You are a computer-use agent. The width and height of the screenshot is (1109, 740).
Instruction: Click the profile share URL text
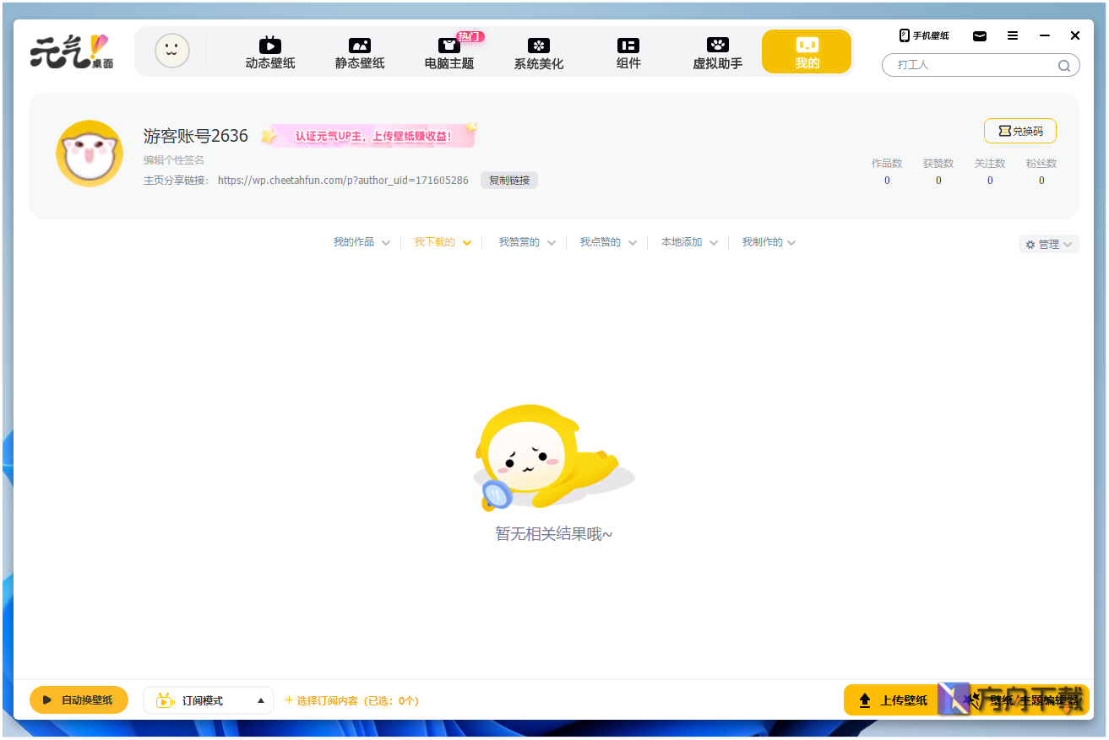coord(343,181)
